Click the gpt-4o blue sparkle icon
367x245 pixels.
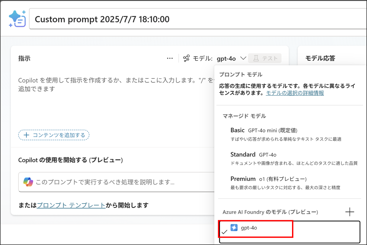click(x=234, y=228)
